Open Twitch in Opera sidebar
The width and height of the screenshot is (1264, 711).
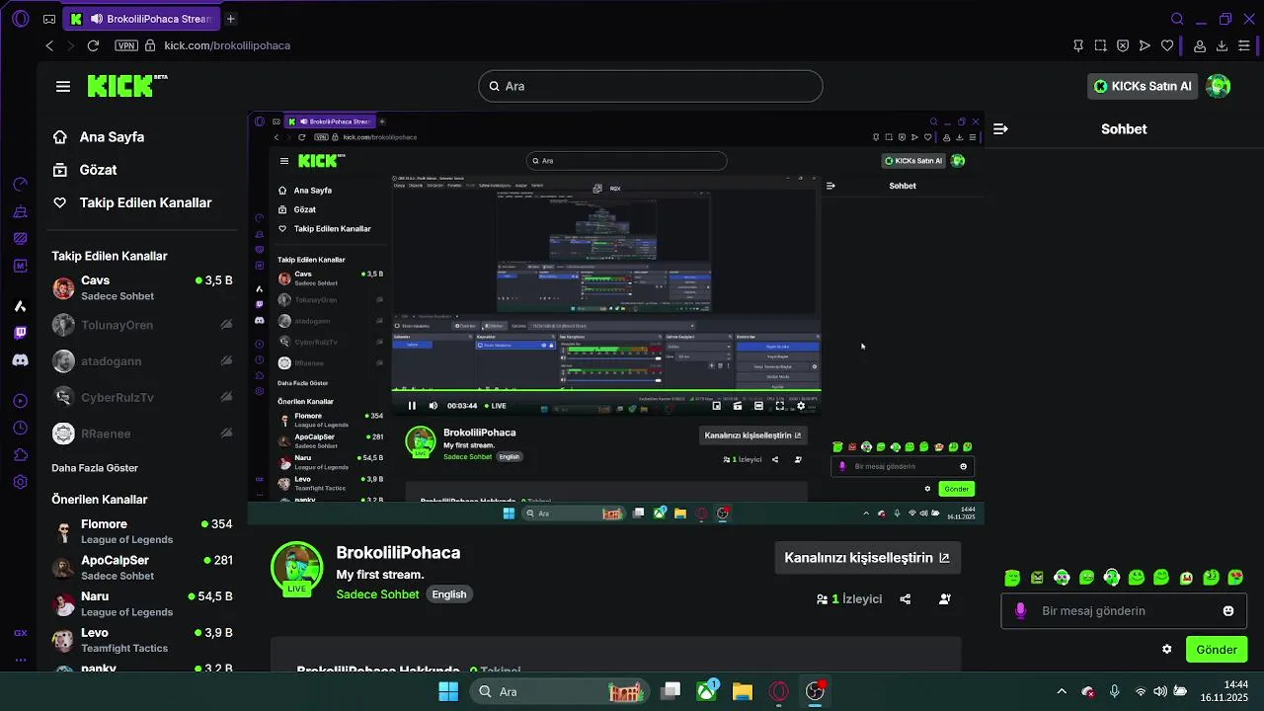(21, 333)
